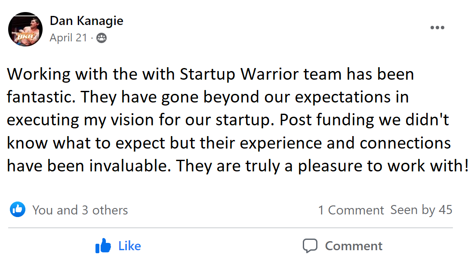Toggle the Like button label

129,246
